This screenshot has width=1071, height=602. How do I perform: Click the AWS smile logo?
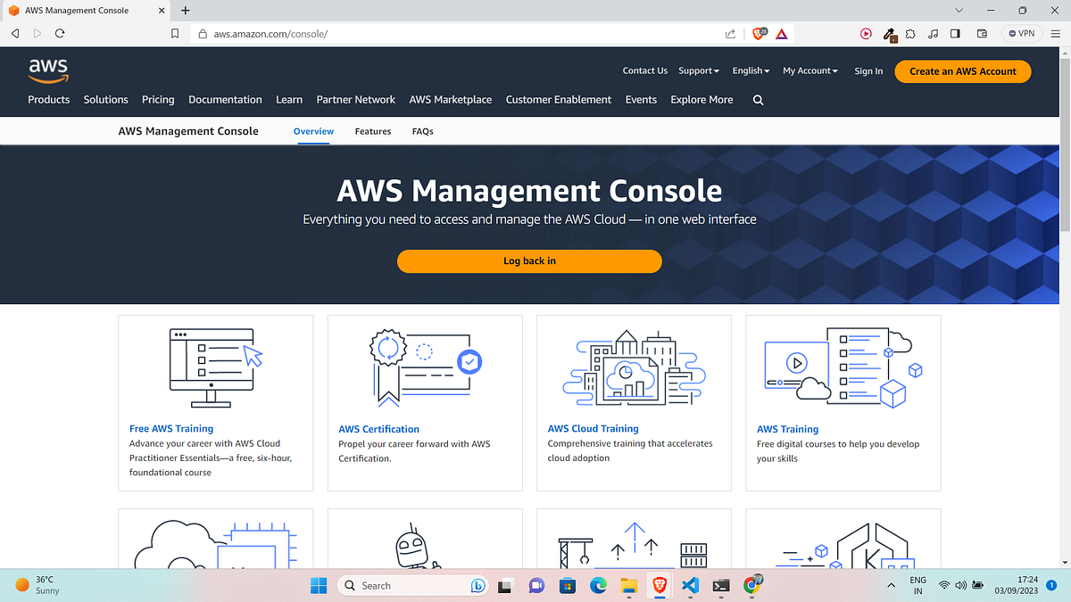click(x=48, y=71)
